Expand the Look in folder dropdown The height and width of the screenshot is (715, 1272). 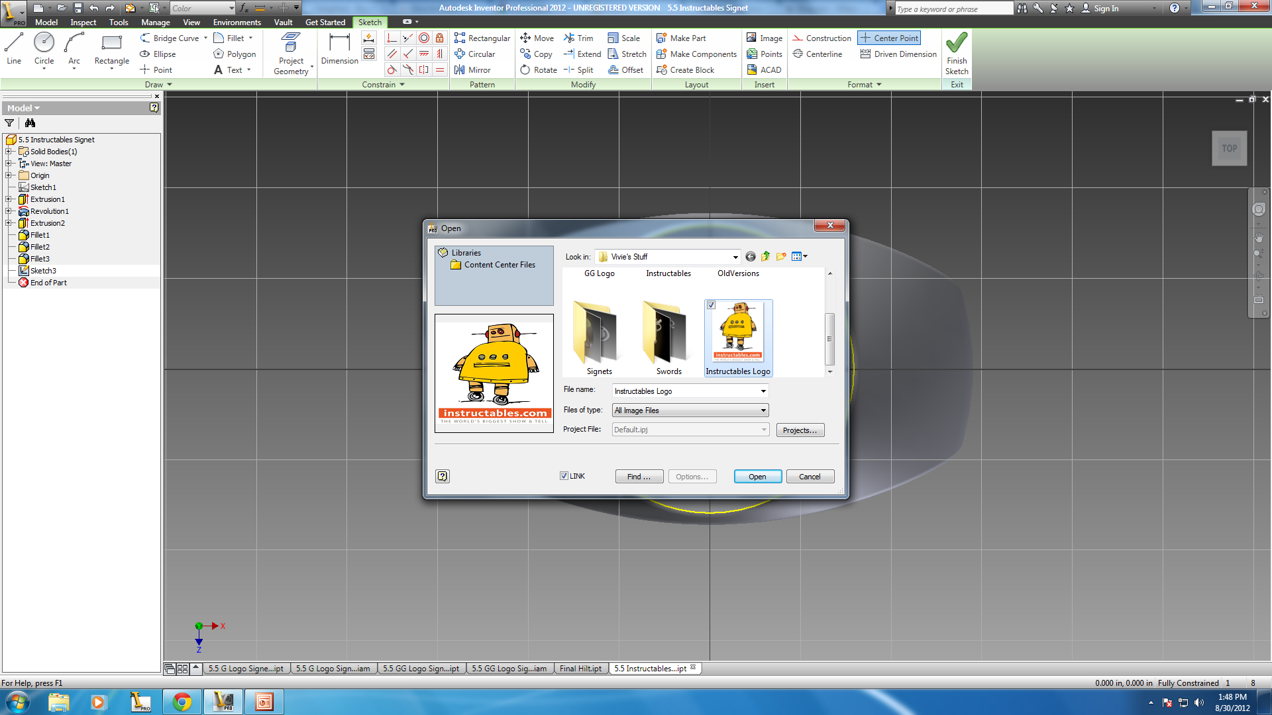[735, 257]
